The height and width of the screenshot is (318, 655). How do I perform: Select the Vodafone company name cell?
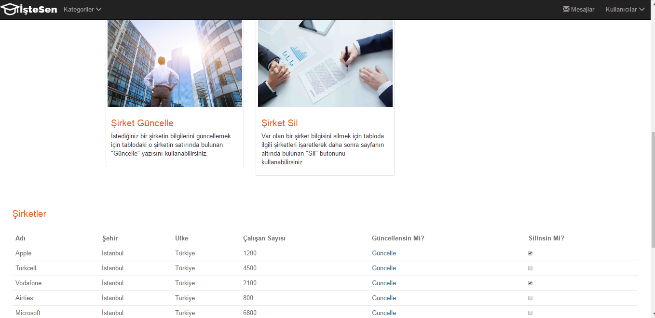pos(28,283)
